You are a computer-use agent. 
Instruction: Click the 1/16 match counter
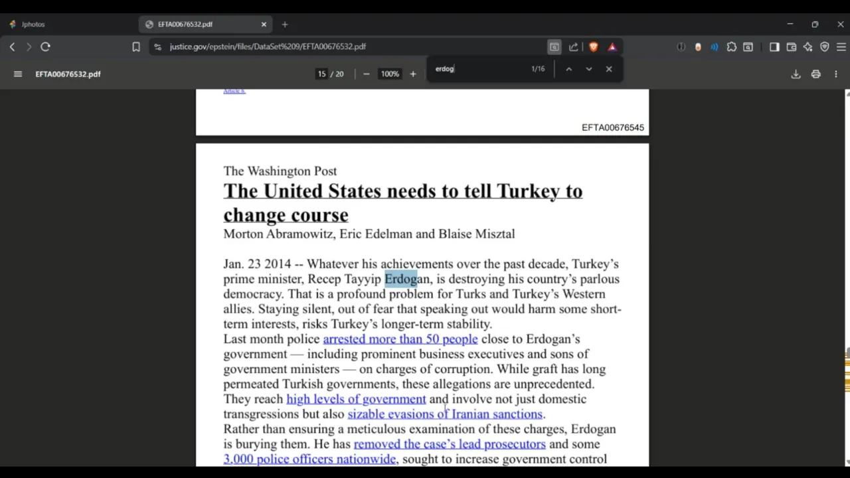pyautogui.click(x=538, y=68)
